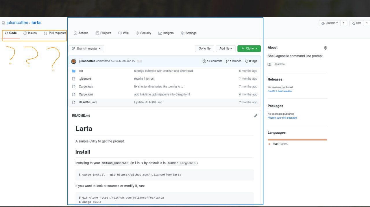
Task: Click juliancoffee's commit avatar
Action: point(74,61)
